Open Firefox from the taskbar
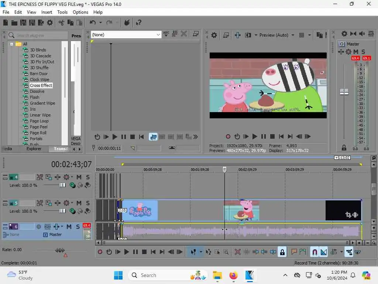Image resolution: width=378 pixels, height=284 pixels. [233, 275]
